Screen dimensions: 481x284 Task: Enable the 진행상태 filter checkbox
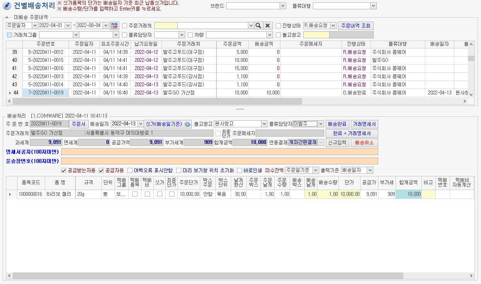coord(278,26)
